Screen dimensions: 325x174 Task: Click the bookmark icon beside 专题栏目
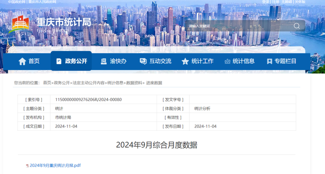pyautogui.click(x=269, y=61)
